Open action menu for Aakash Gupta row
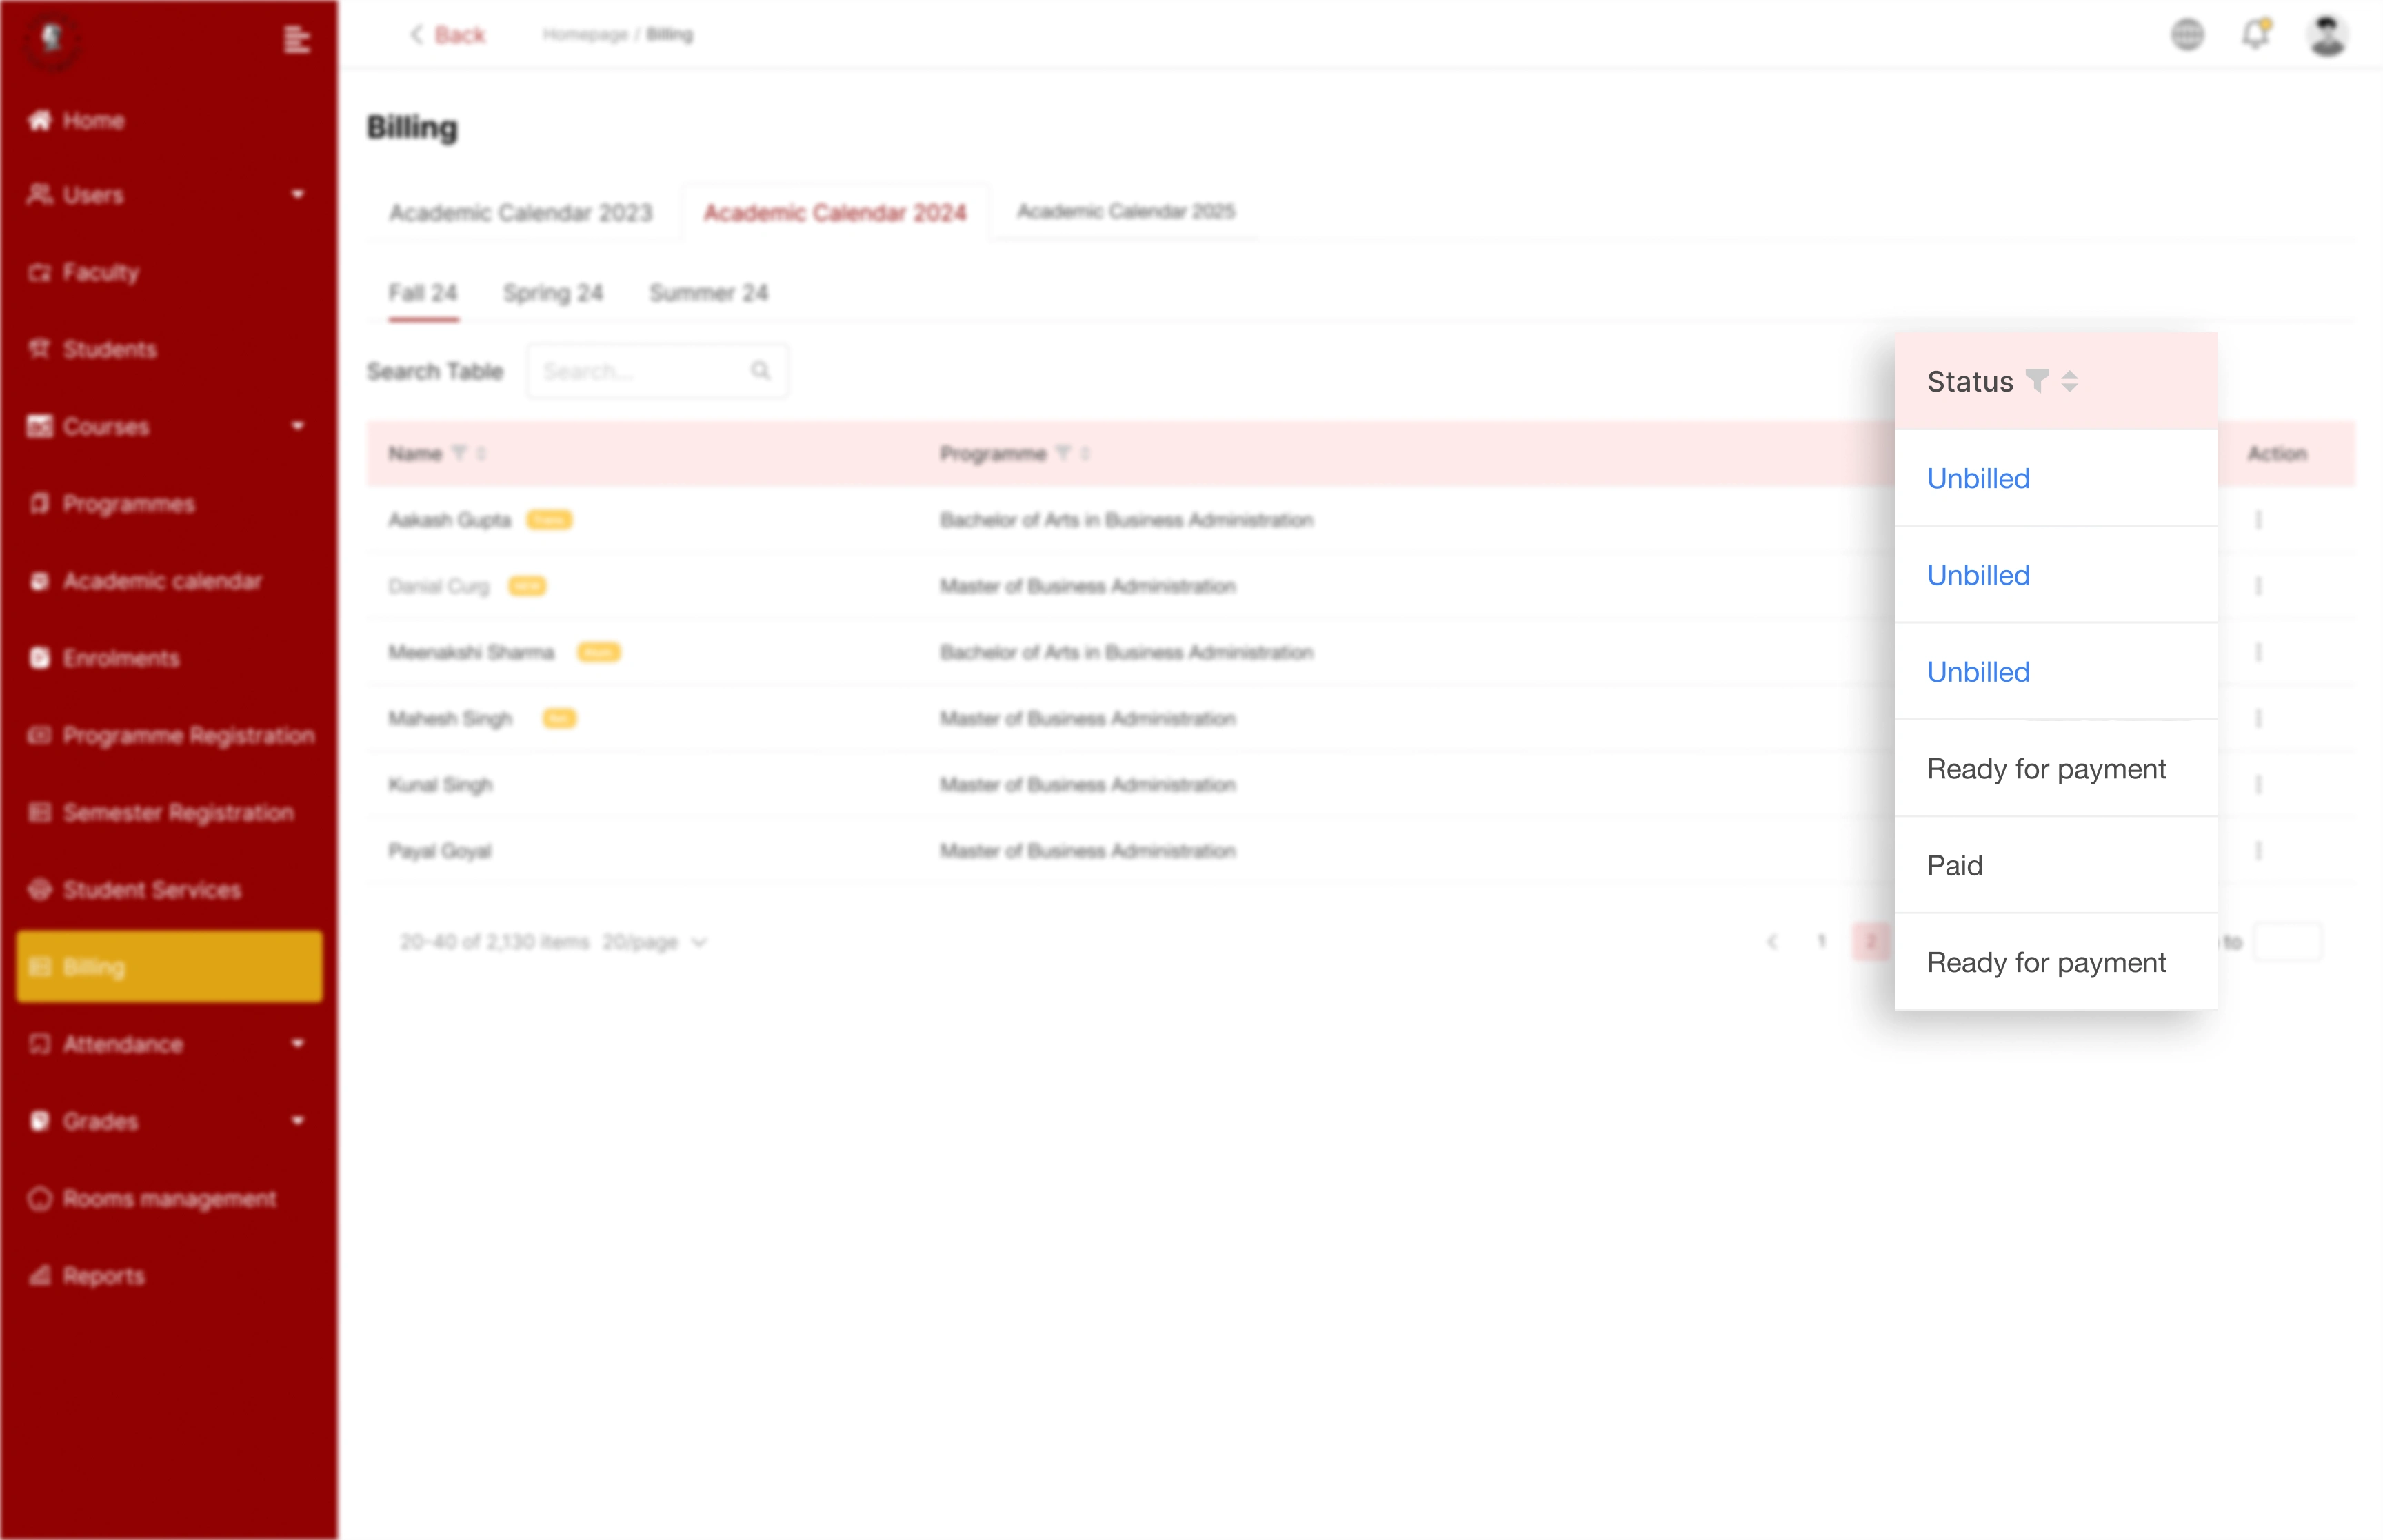Viewport: 2383px width, 1540px height. point(2258,520)
